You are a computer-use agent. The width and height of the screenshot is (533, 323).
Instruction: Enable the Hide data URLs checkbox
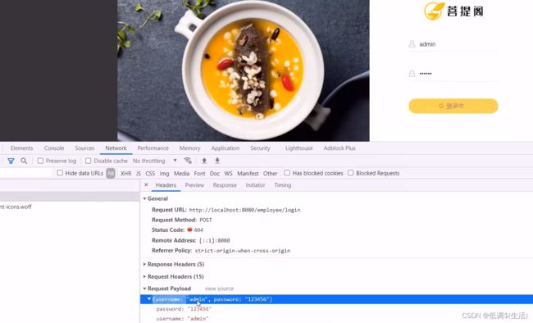60,173
